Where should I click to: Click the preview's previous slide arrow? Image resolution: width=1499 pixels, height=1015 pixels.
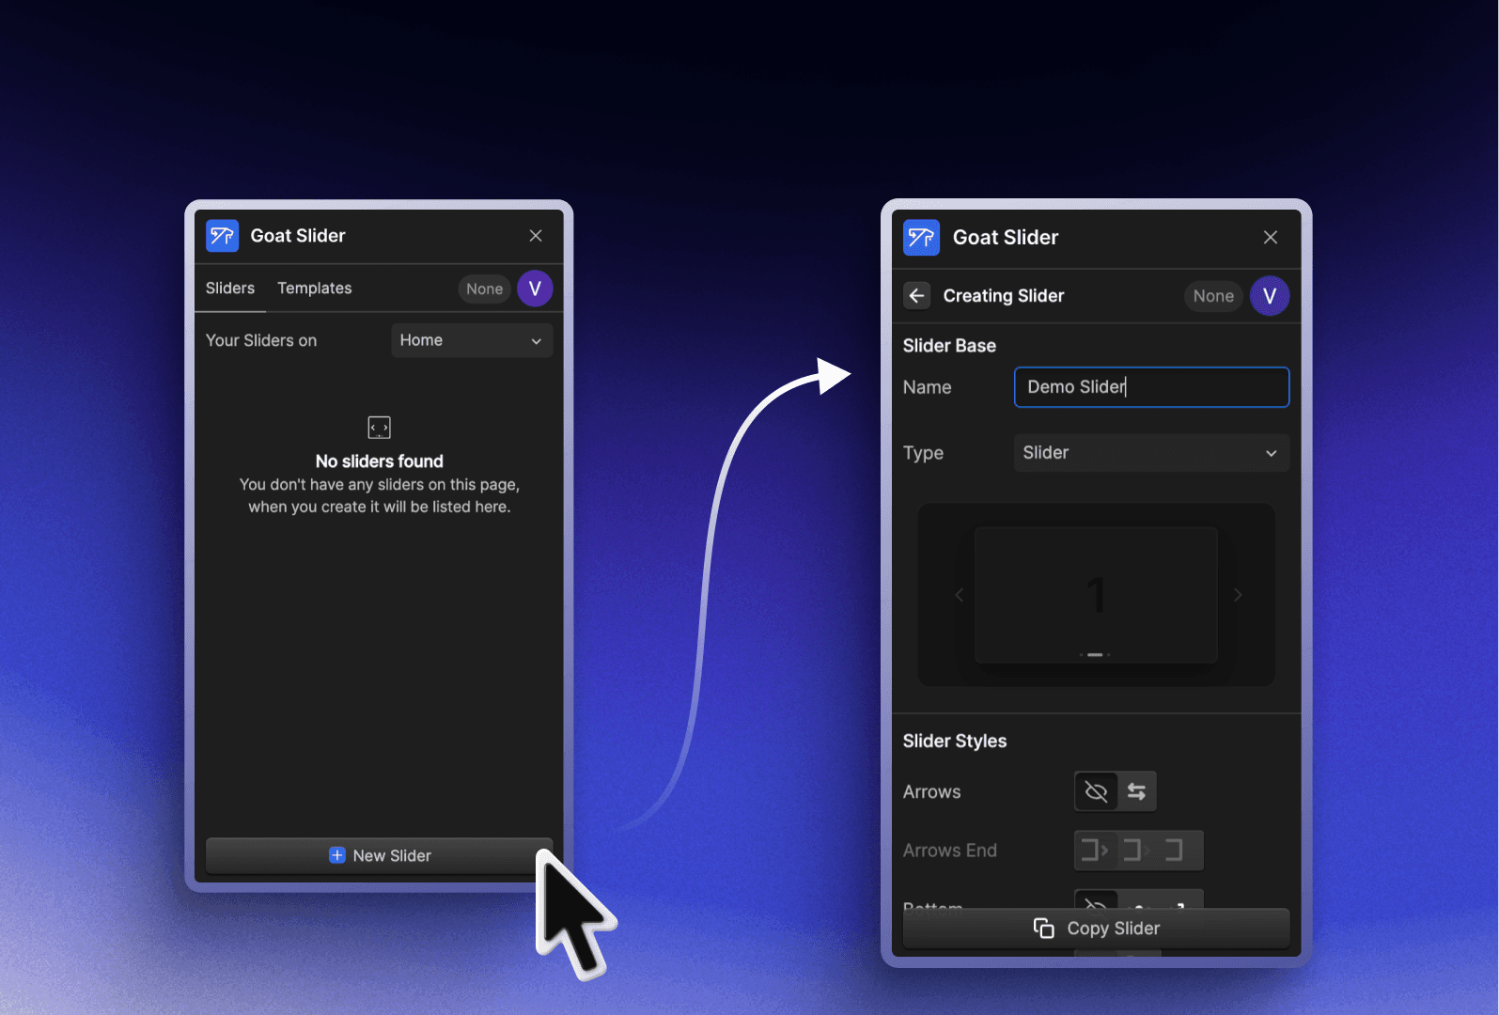960,595
